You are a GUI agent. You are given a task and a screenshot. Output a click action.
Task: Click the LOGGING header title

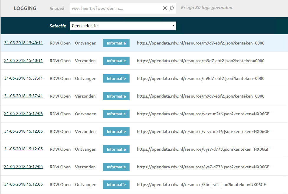point(25,8)
